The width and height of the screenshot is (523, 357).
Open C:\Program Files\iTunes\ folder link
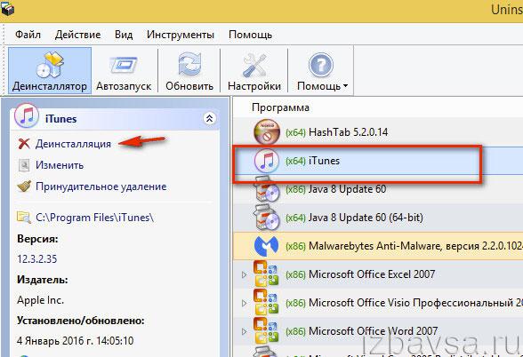coord(85,218)
